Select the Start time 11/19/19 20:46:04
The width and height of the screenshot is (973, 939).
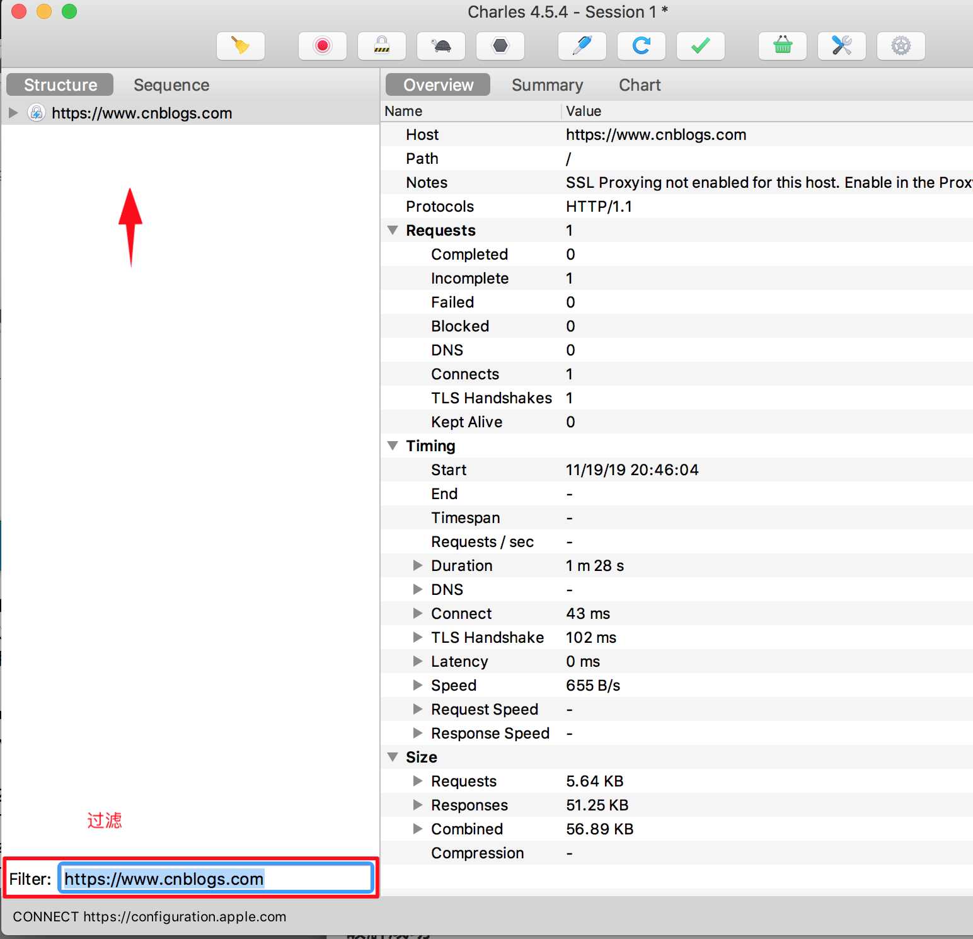[632, 469]
